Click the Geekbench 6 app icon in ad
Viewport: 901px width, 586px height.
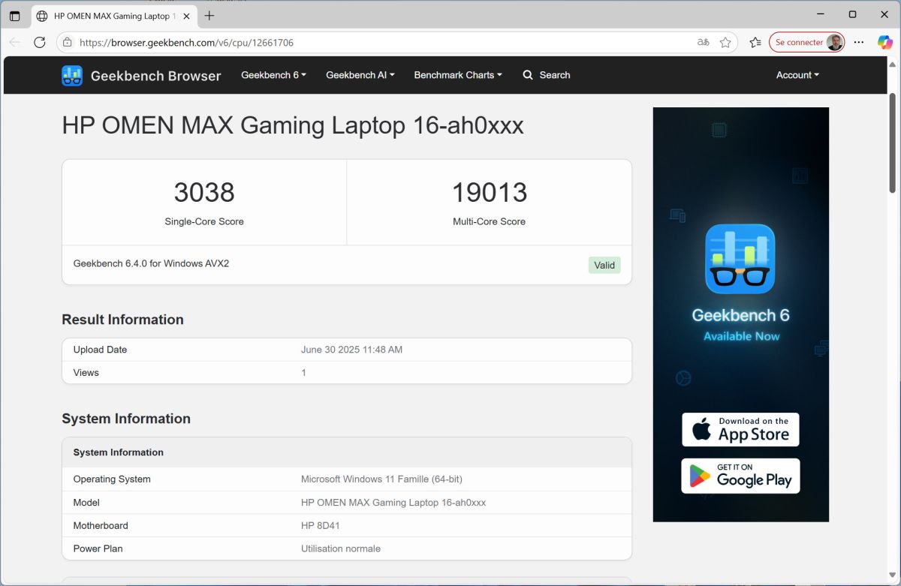tap(740, 259)
